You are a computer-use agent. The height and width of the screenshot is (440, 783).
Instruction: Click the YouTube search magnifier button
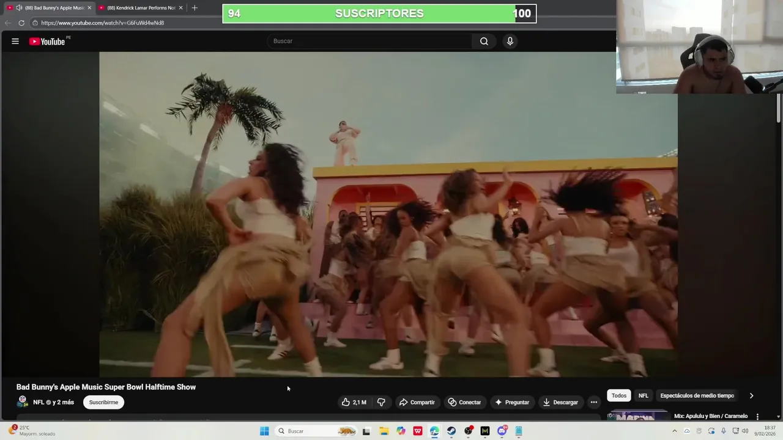(484, 41)
